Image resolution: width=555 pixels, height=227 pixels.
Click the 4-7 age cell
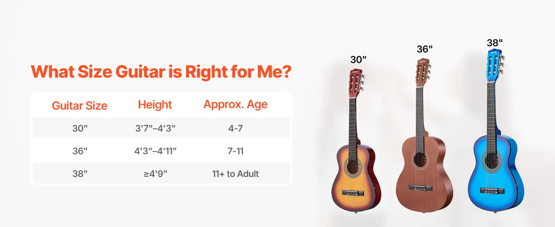coord(235,128)
